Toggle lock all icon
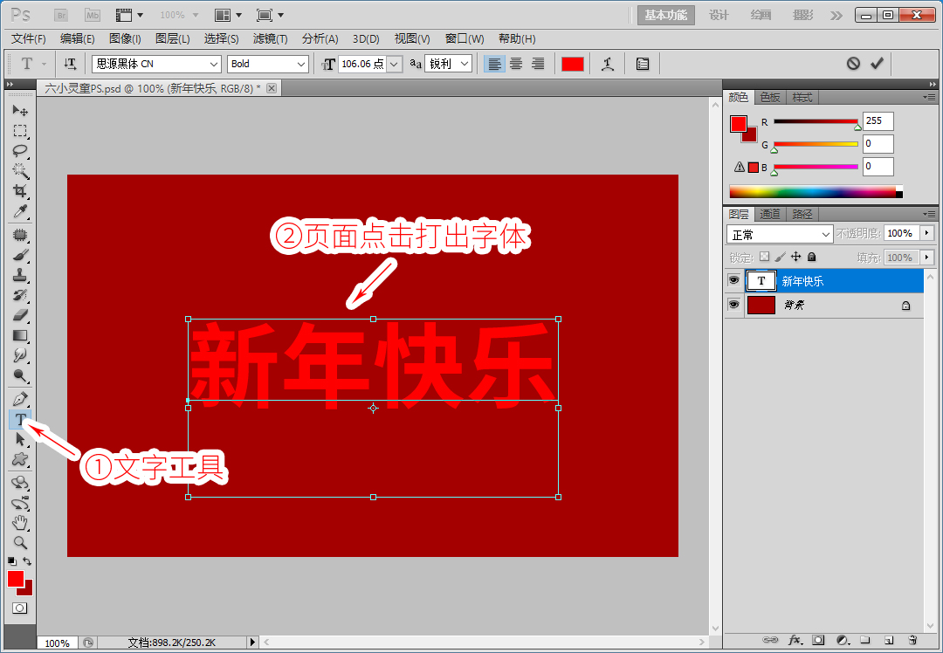Screen dimensions: 943x653 (x=811, y=257)
